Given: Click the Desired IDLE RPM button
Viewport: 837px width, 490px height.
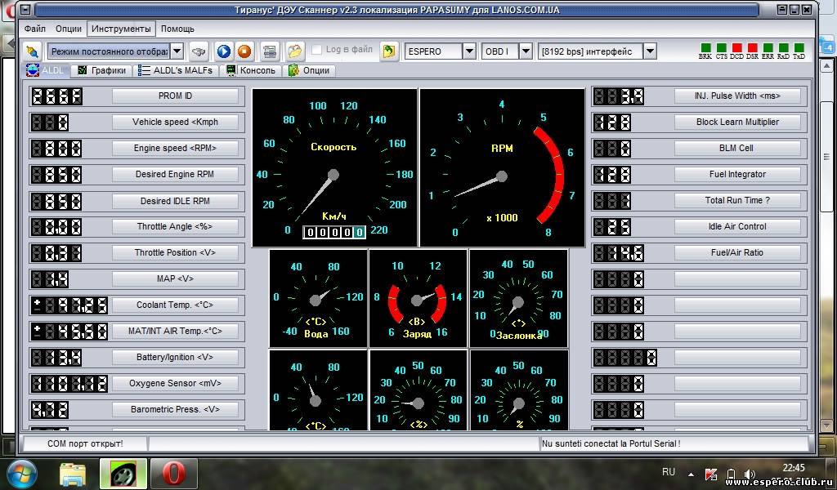Looking at the screenshot, I should coord(175,201).
